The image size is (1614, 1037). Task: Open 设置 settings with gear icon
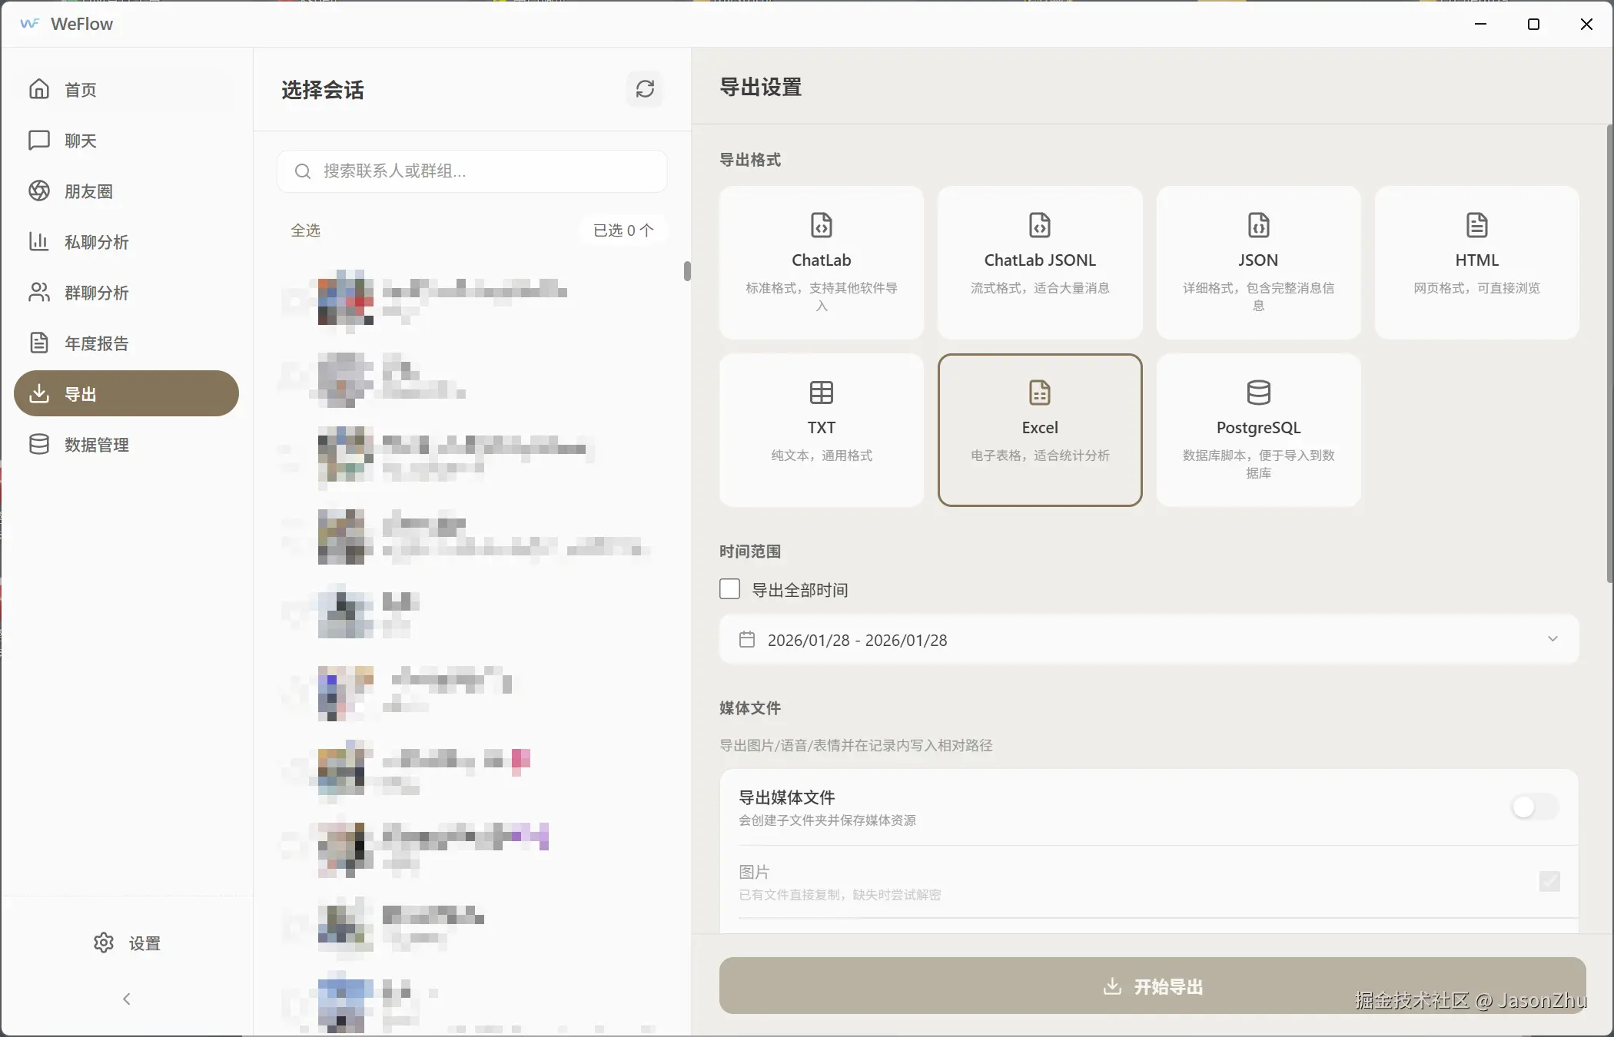pos(127,943)
